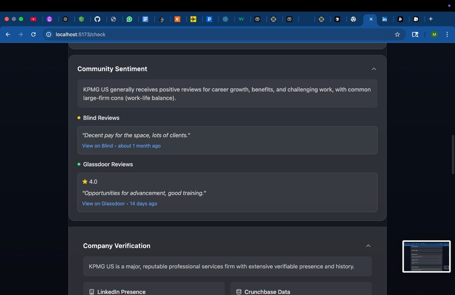
Task: Open the blue P icon tab
Action: 209,19
